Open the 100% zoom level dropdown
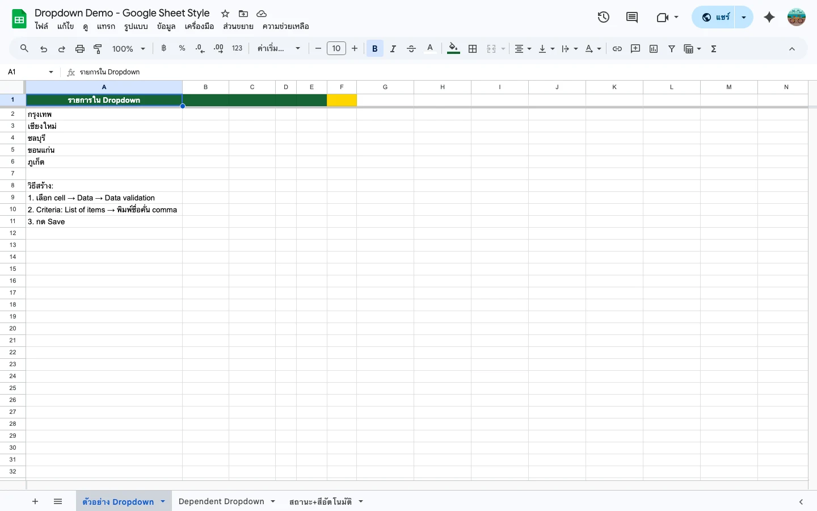 pos(127,48)
